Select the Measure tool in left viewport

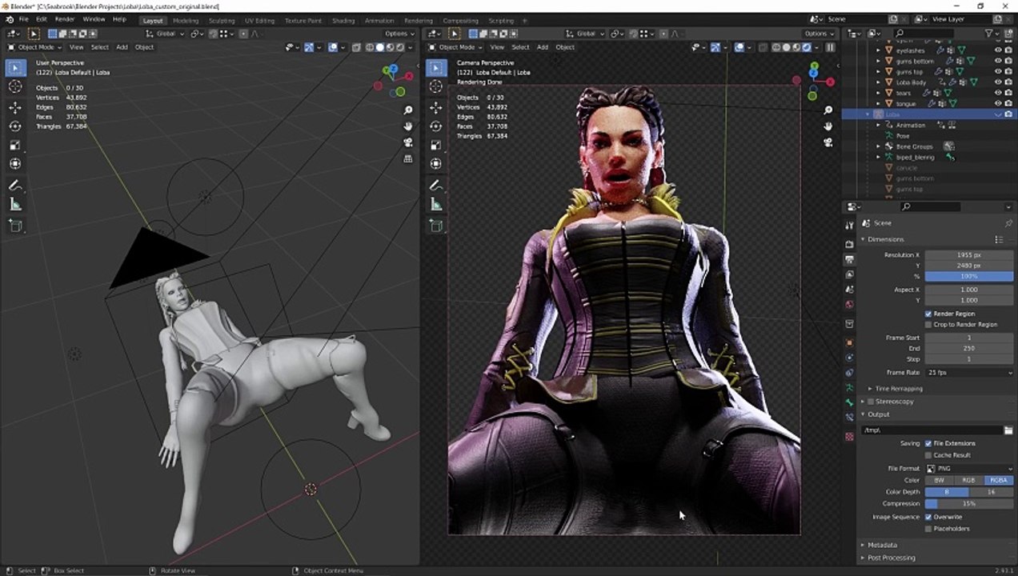click(x=15, y=205)
